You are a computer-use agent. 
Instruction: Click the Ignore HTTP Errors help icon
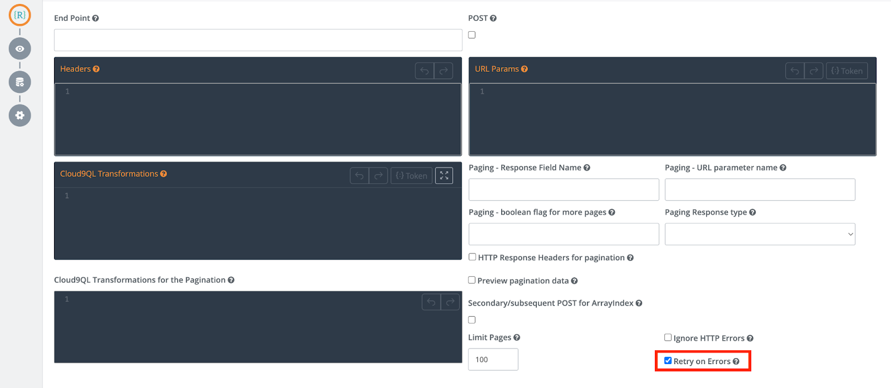tap(750, 339)
